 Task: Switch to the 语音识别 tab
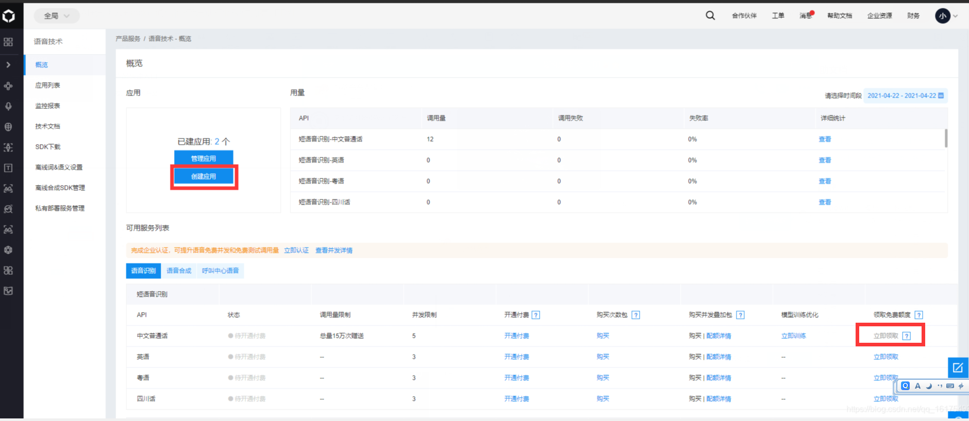[143, 271]
